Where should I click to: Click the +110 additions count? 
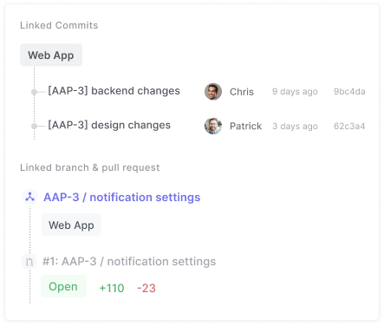coord(112,288)
